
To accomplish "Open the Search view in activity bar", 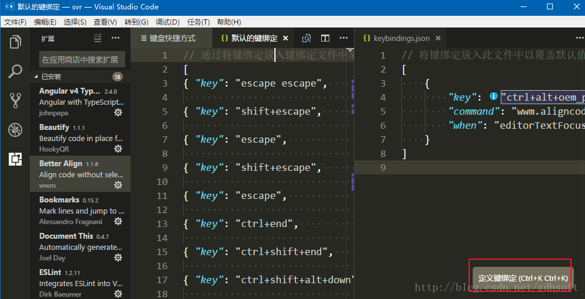I will point(15,71).
